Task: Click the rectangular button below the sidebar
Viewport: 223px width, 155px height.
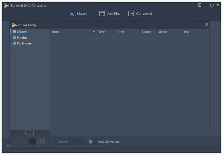Action: (29, 133)
